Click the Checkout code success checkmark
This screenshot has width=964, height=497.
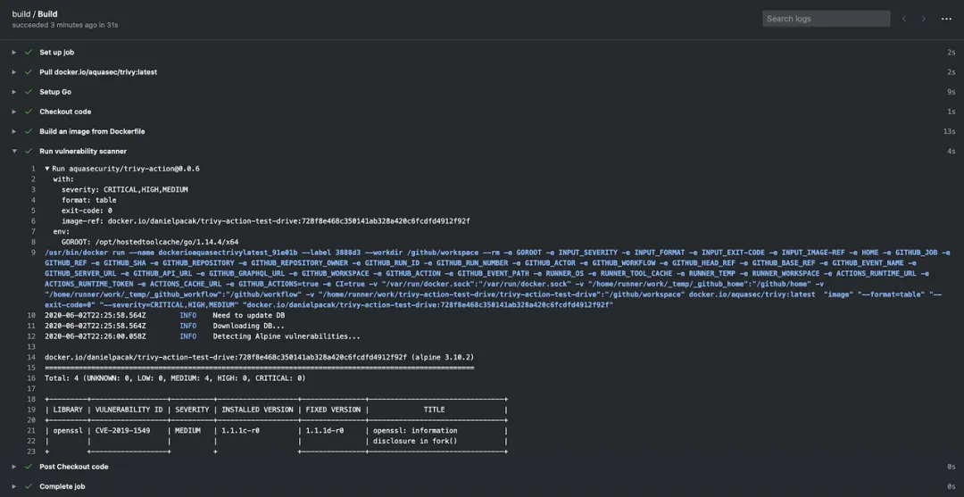pos(29,112)
